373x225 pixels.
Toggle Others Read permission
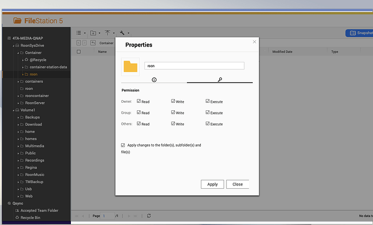pyautogui.click(x=139, y=123)
